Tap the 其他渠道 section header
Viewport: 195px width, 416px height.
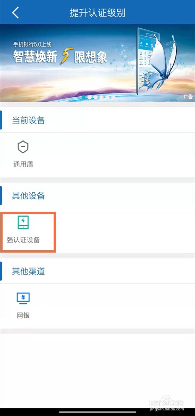(x=28, y=271)
